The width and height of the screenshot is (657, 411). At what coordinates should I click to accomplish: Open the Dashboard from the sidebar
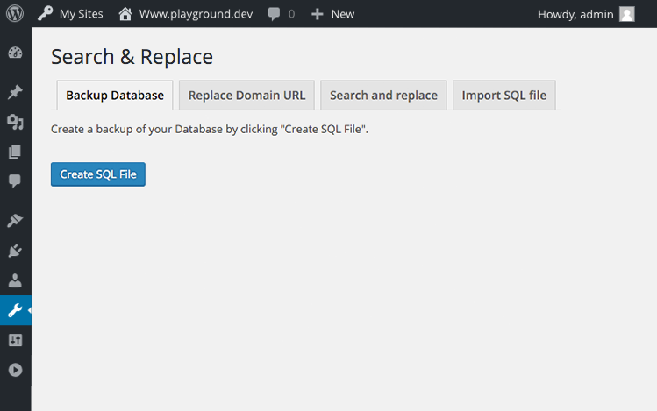15,53
